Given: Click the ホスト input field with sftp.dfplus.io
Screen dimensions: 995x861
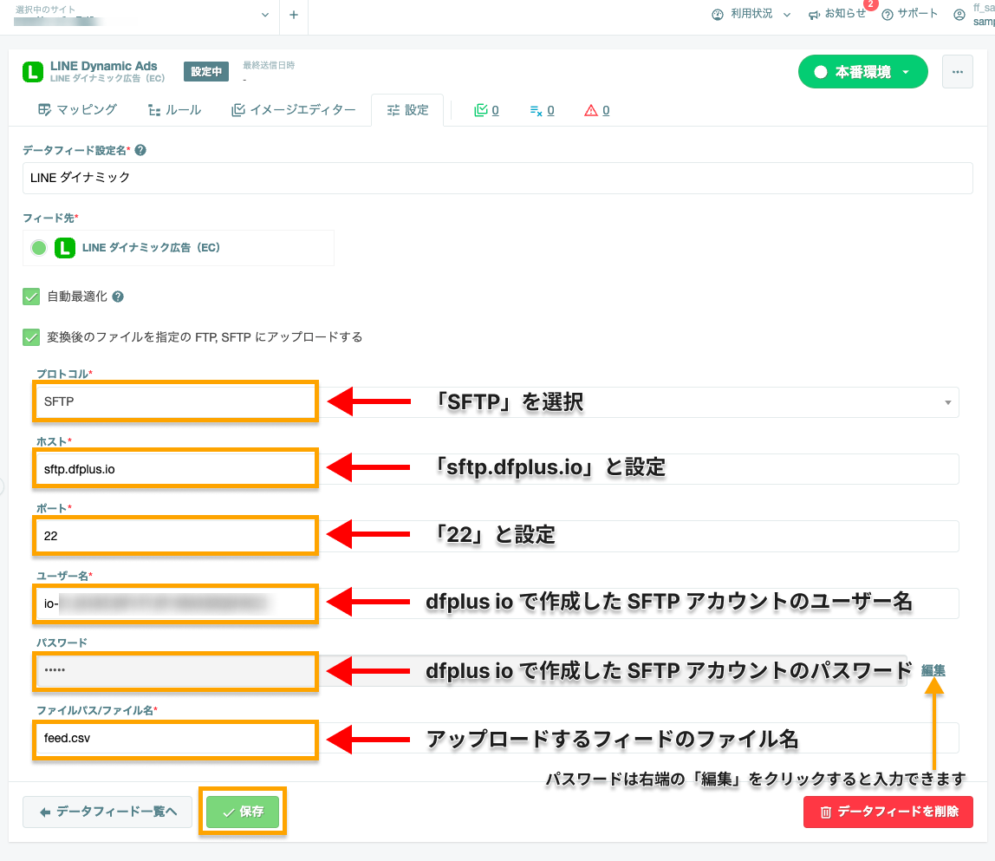Looking at the screenshot, I should (x=497, y=469).
